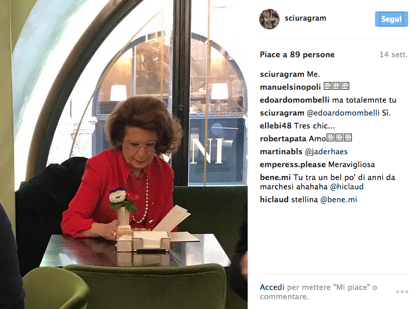Open the sciuragram profile avatar
Viewport: 420px width, 309px height.
click(x=269, y=19)
